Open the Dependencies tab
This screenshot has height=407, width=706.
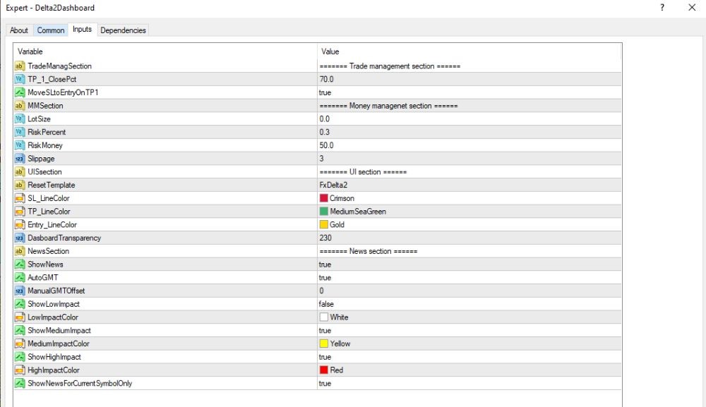(123, 30)
